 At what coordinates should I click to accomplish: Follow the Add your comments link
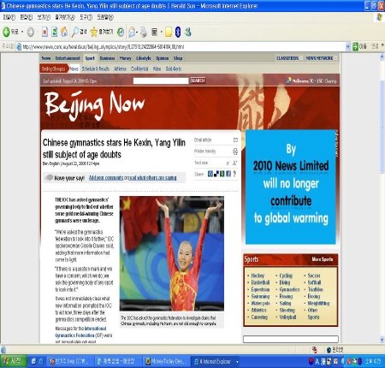(x=106, y=178)
